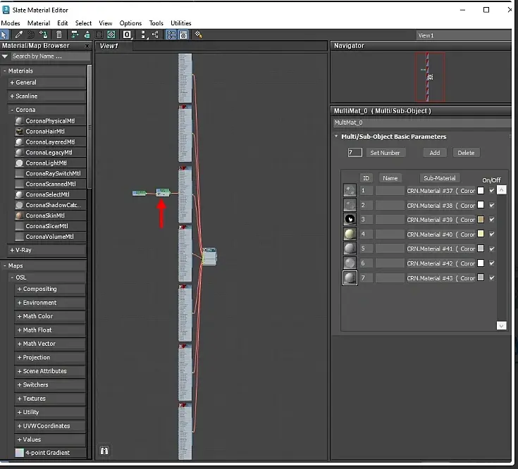Collapse the Maps group
The width and height of the screenshot is (518, 469).
pos(5,265)
